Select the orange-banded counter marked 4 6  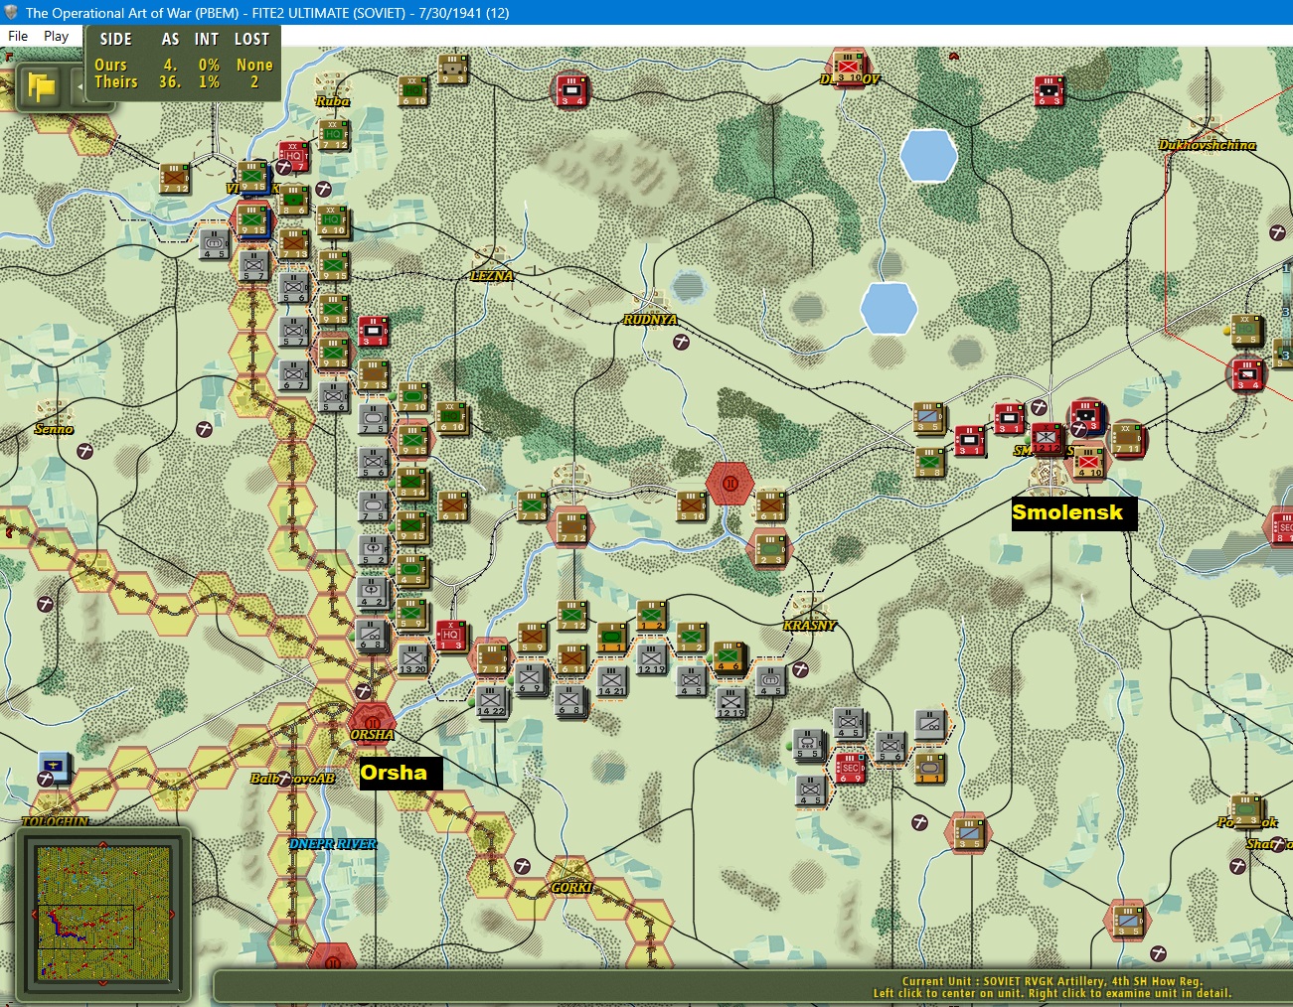(730, 657)
